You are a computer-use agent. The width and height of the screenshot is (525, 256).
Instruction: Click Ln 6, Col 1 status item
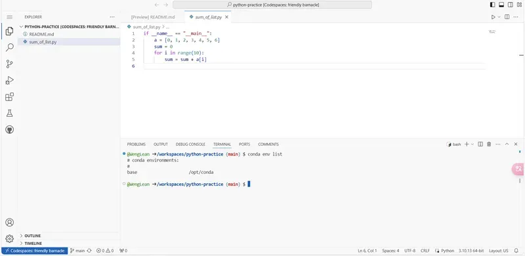[367, 251]
